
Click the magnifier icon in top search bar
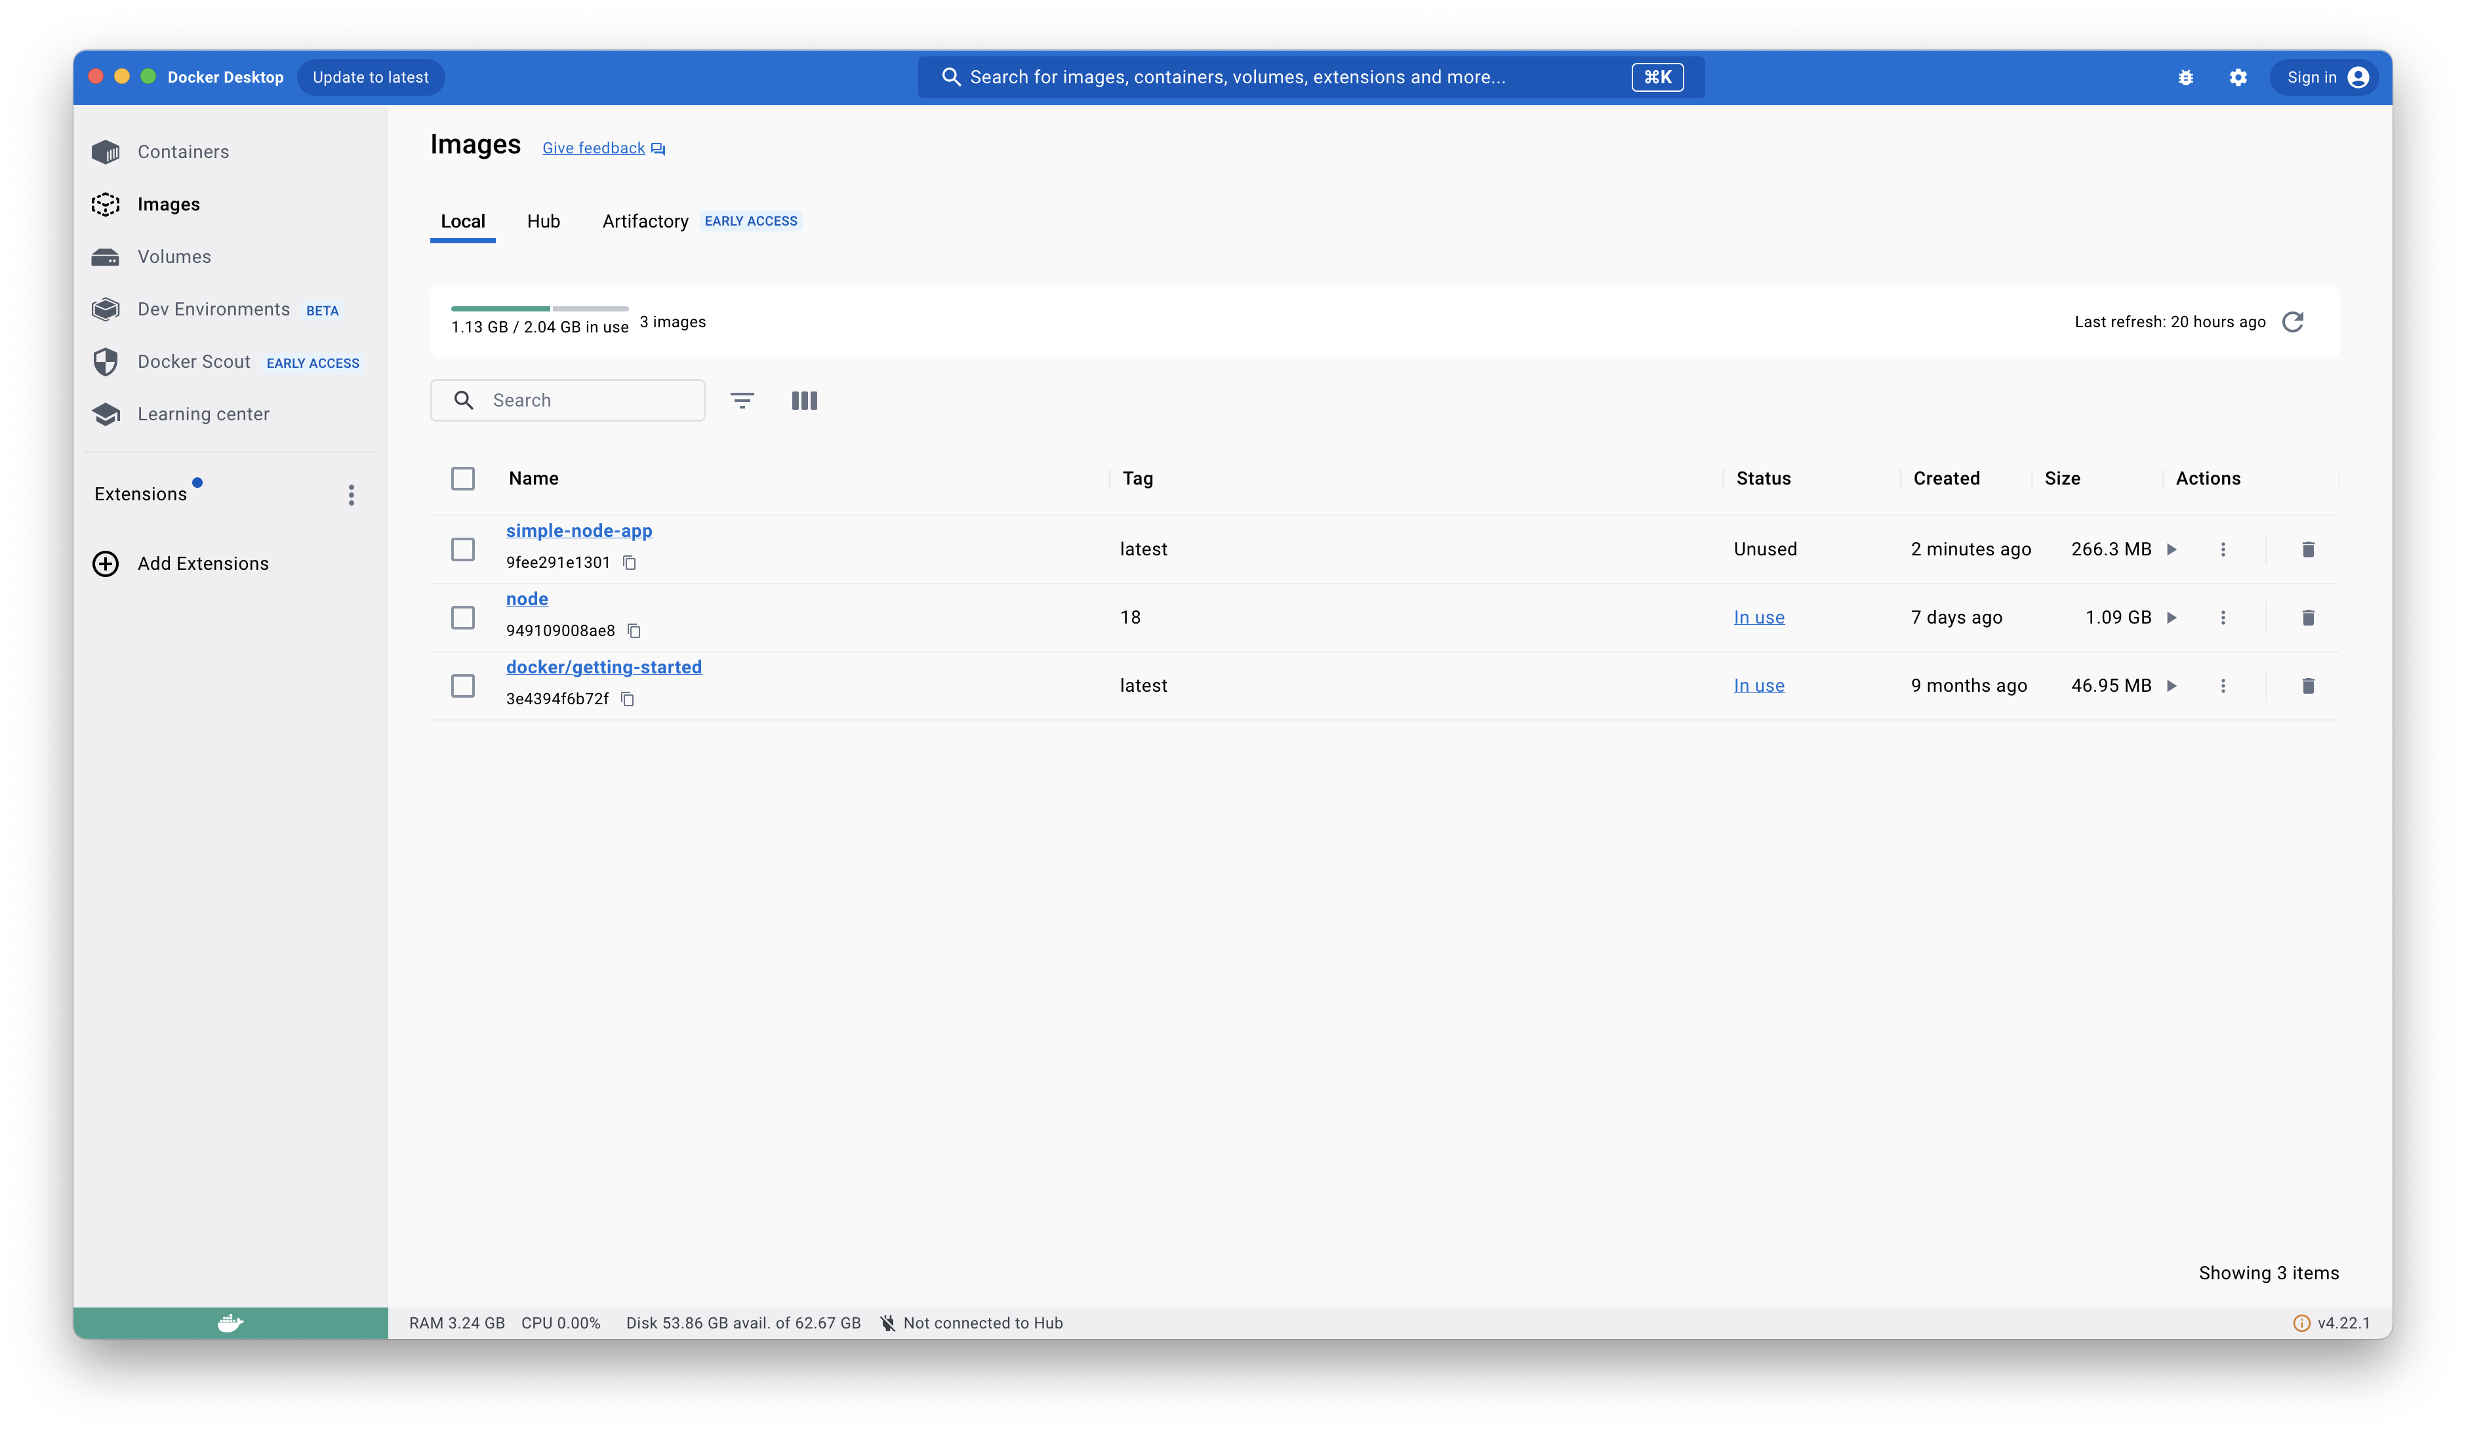coord(950,77)
